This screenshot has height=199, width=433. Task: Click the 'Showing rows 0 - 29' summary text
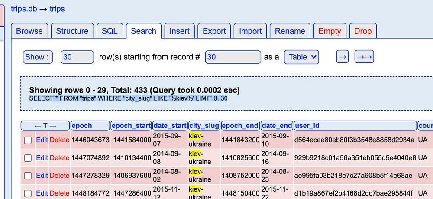pyautogui.click(x=135, y=90)
